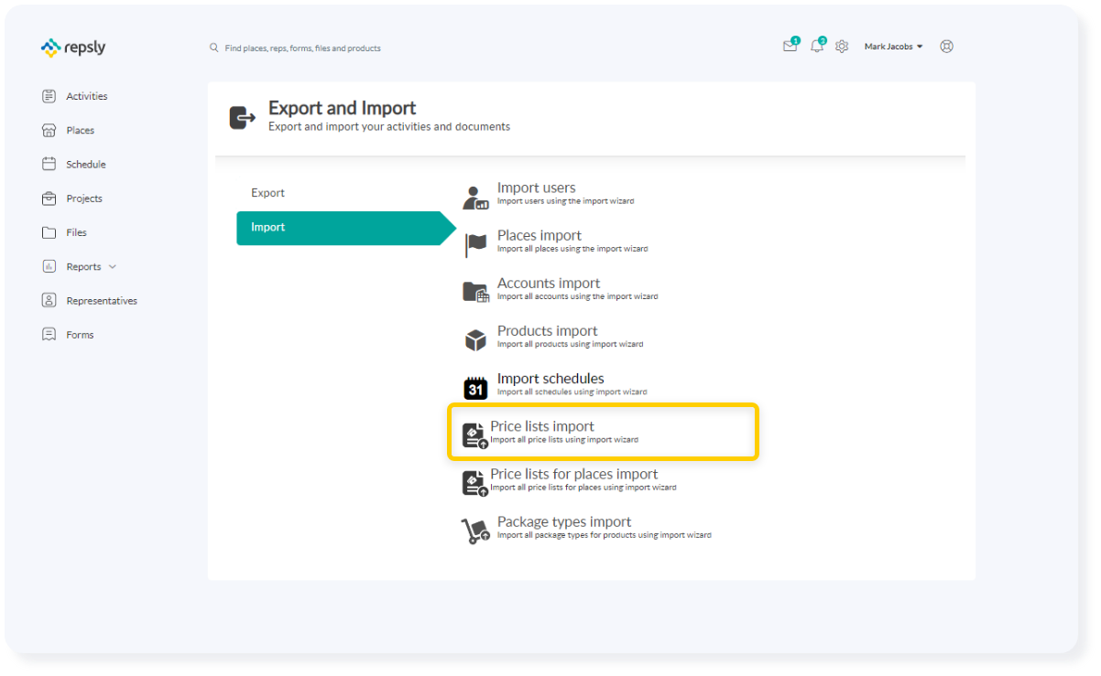1101x676 pixels.
Task: Open the Projects briefcase icon
Action: coord(49,199)
